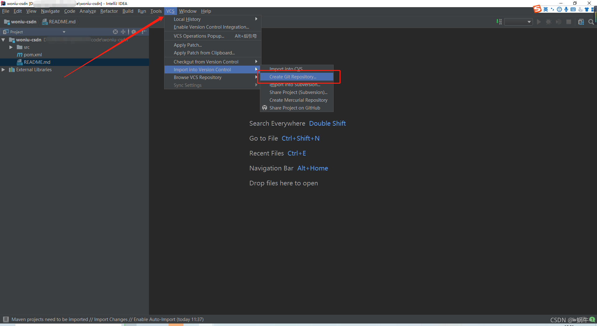
Task: Open the Project Structure icon
Action: (581, 22)
